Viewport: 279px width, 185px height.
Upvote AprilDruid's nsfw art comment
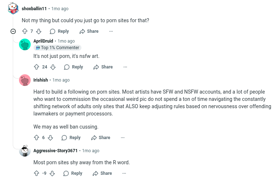(37, 67)
